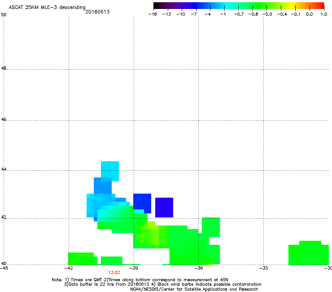Click the red time stamp 13:02
The height and width of the screenshot is (292, 332).
tap(114, 273)
